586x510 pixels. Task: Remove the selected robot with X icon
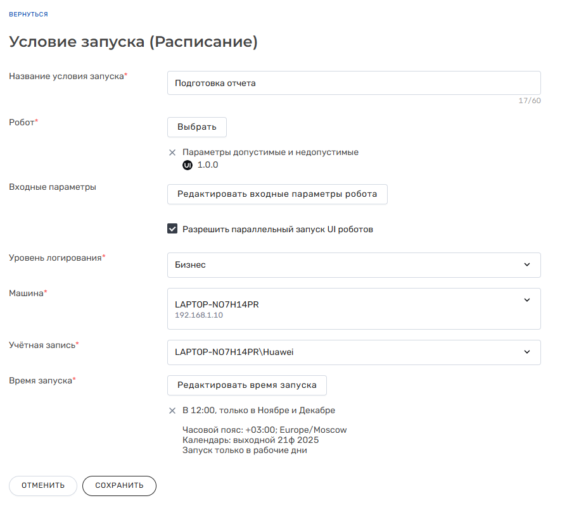click(172, 152)
